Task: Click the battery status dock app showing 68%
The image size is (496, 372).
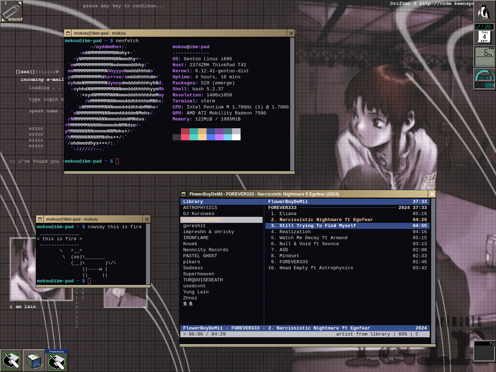Action: (484, 79)
